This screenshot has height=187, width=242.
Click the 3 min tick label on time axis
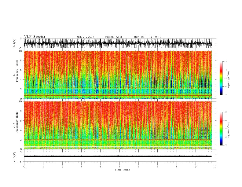pyautogui.click(x=81, y=167)
